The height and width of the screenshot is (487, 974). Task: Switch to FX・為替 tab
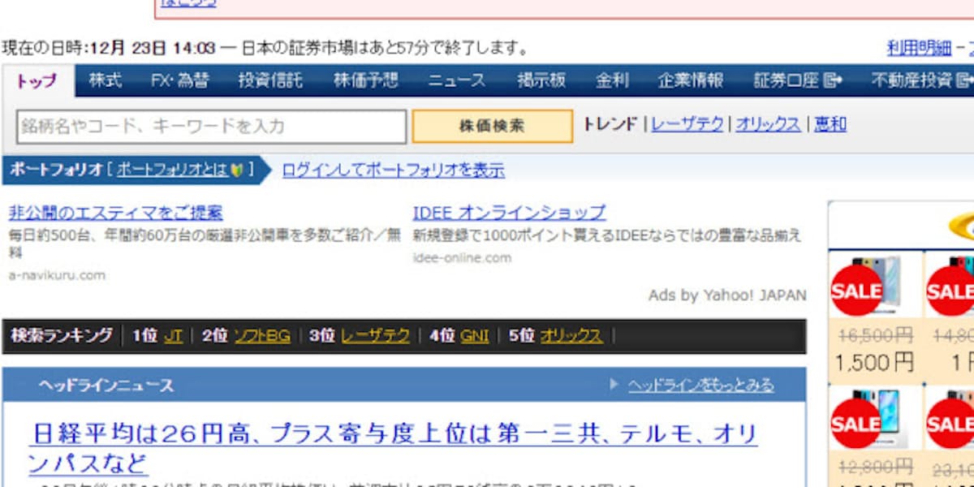(179, 81)
